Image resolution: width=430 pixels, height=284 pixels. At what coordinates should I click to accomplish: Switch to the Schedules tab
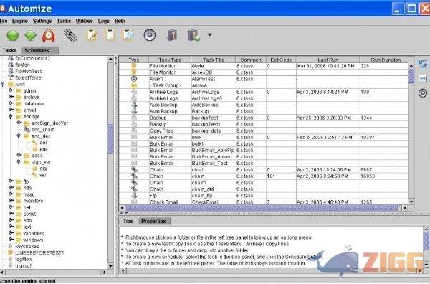(37, 50)
